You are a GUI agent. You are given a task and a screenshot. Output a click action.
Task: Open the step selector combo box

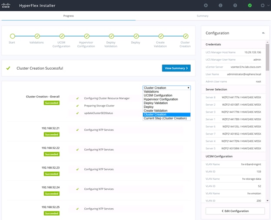tap(167, 87)
